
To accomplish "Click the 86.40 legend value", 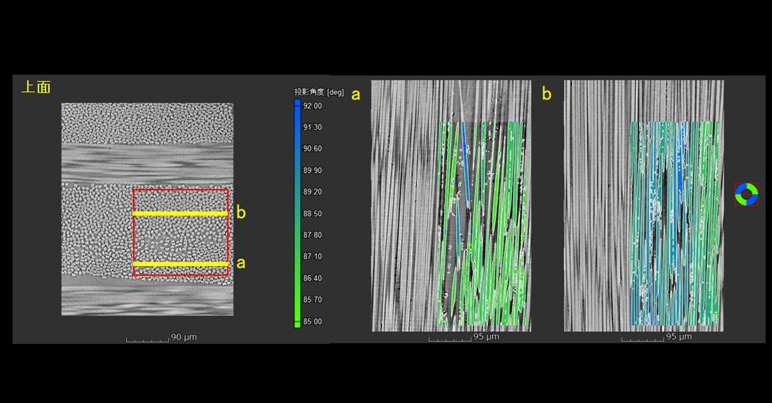I will click(313, 278).
